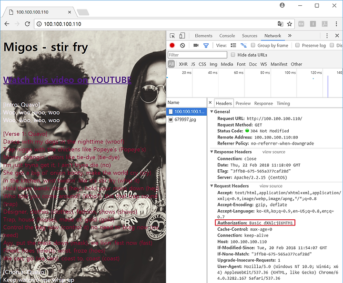Open the Chrome user profile icon
Viewport: 343px width, 283px height.
coord(282,5)
